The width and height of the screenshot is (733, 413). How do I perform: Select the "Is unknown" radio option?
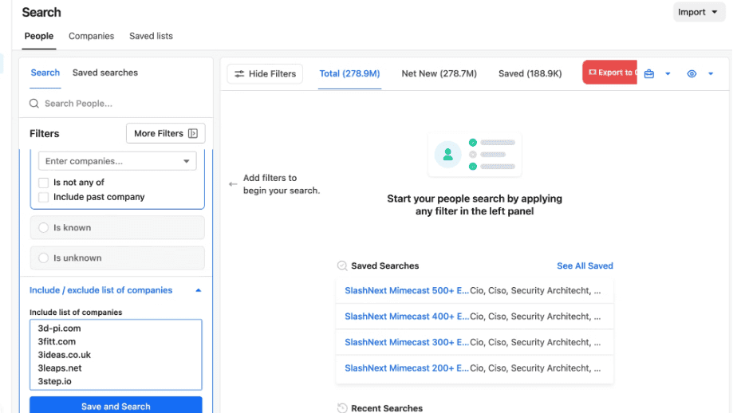[44, 258]
